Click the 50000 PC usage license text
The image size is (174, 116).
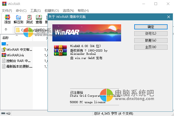point(88,102)
